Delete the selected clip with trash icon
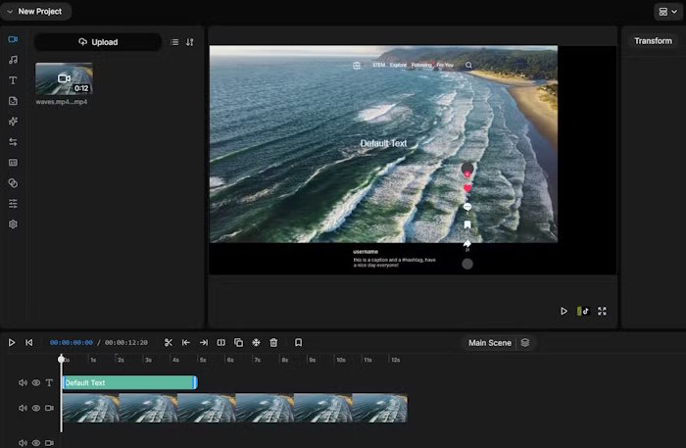Image resolution: width=686 pixels, height=448 pixels. click(273, 342)
